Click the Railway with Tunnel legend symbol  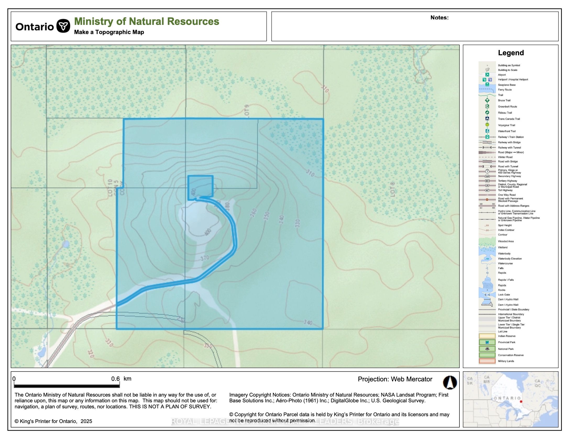(x=487, y=147)
